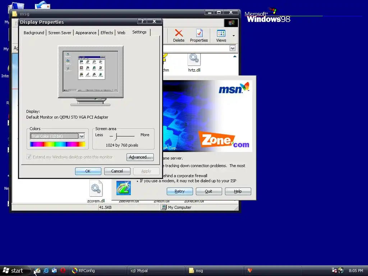Open the address bar dropdown in msg window

click(233, 49)
